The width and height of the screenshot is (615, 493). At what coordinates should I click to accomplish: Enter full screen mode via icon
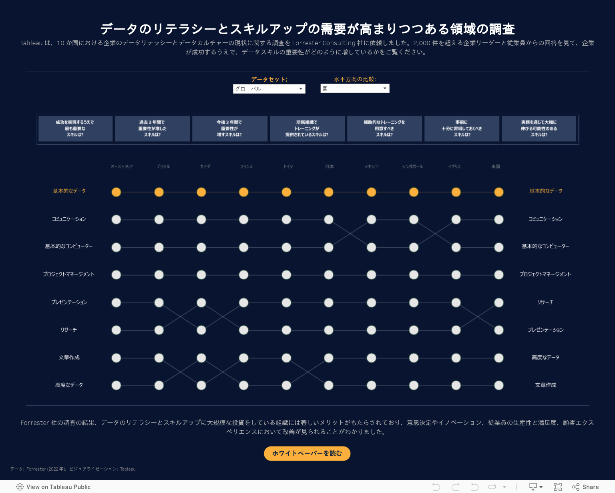tap(558, 487)
